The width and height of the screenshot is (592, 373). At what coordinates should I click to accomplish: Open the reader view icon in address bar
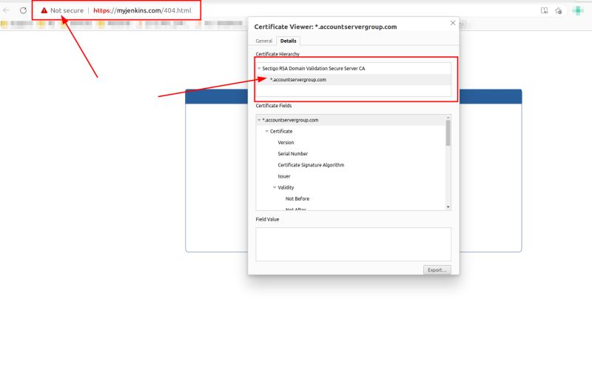(544, 10)
